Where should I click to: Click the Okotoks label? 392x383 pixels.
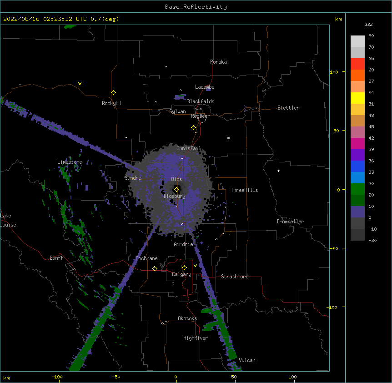[x=187, y=318]
